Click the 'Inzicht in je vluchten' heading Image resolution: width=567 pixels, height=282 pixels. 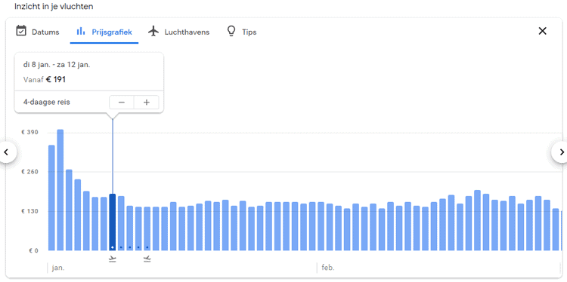[x=54, y=7]
